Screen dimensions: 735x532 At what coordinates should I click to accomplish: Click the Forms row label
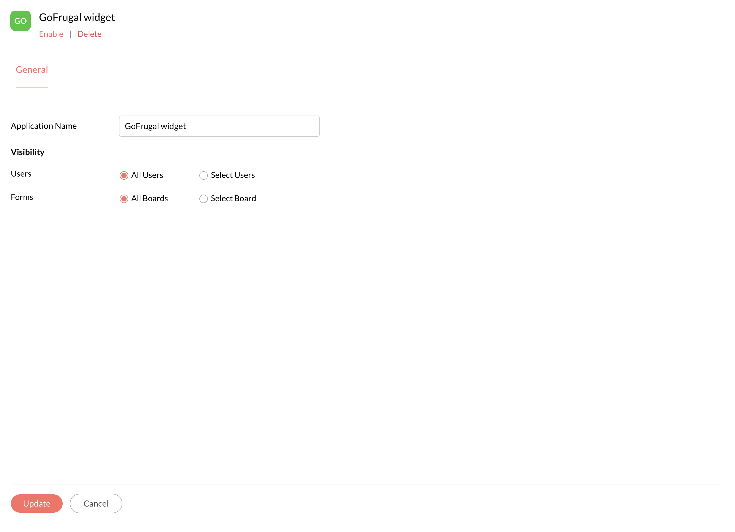pyautogui.click(x=22, y=197)
